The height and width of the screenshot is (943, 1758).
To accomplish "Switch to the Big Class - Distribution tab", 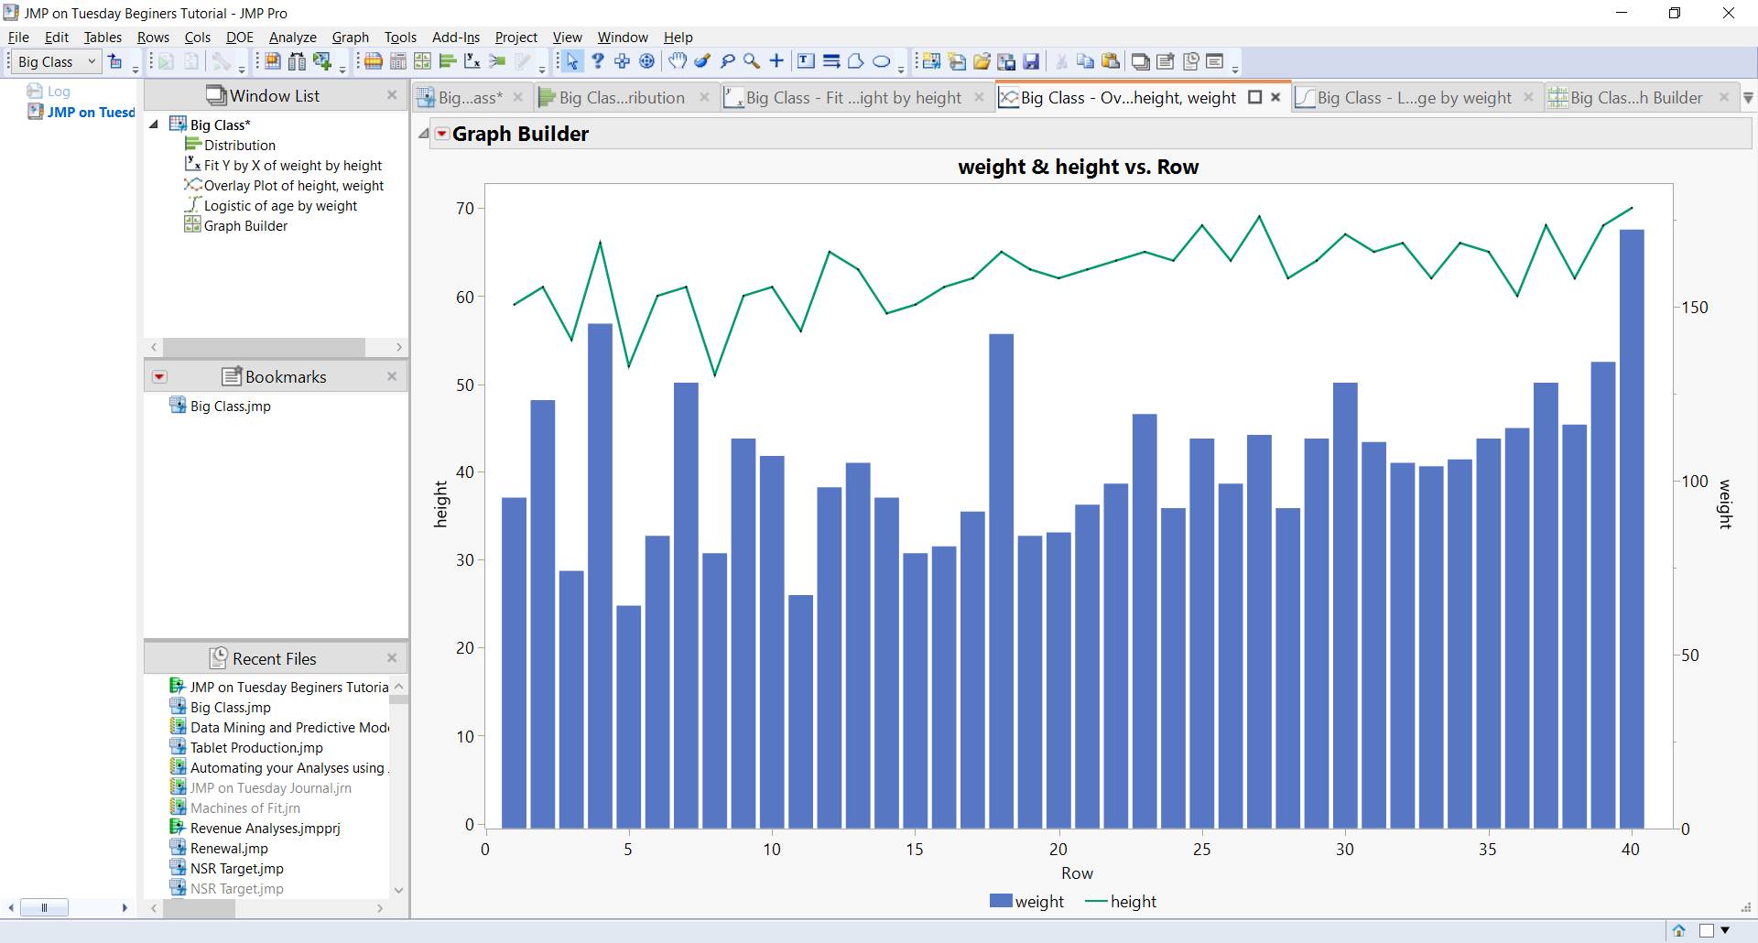I will pos(619,97).
